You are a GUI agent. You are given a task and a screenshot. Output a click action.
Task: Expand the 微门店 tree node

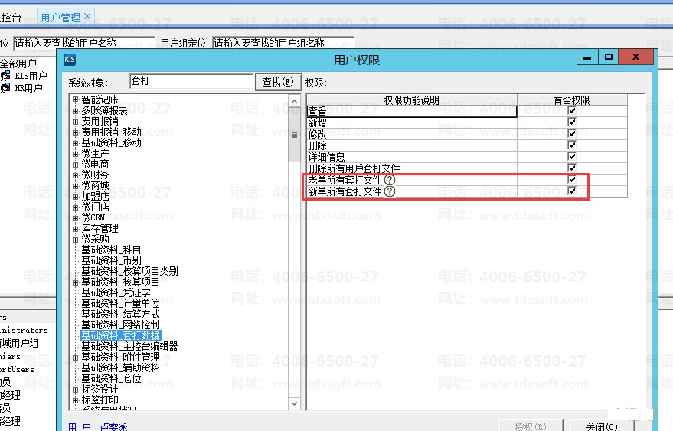pyautogui.click(x=76, y=207)
